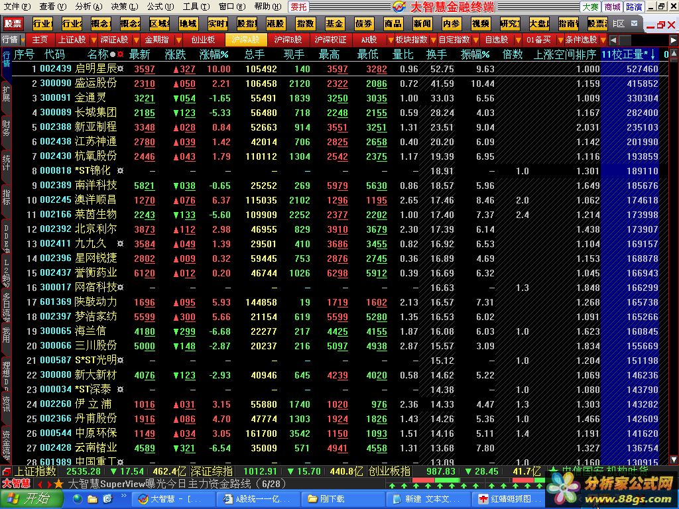The height and width of the screenshot is (509, 679).
Task: Open the 刚下载 folder taskbar item
Action: (x=342, y=499)
